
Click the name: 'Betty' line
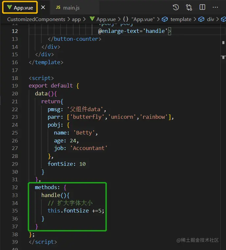click(x=76, y=133)
